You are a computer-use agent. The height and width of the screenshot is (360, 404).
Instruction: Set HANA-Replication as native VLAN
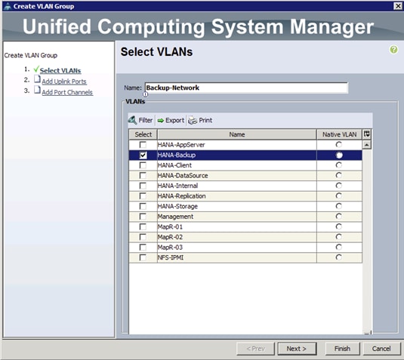[x=339, y=196]
